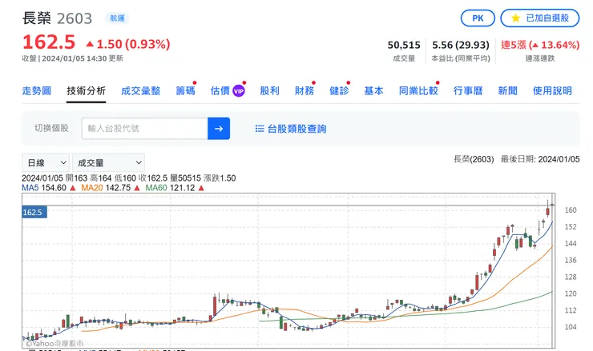Click the 收盤 2024/01/05 14:30 更新 timestamp
The height and width of the screenshot is (351, 593).
(x=72, y=58)
